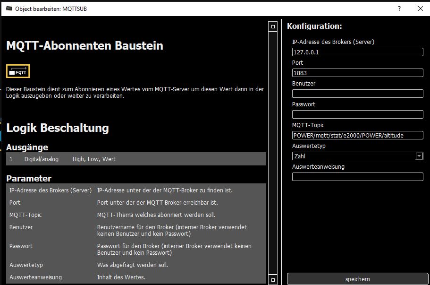Close the Object bearbeiten dialog
Viewport: 430px width, 285px height.
(x=420, y=9)
